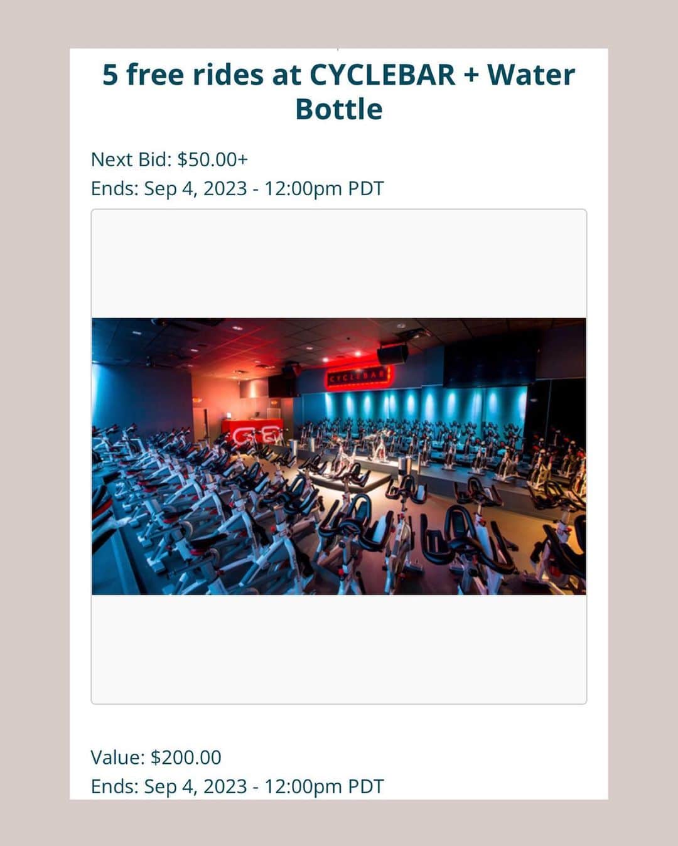
Task: Click the ceiling-mounted black speaker in the photo
Action: [392, 355]
